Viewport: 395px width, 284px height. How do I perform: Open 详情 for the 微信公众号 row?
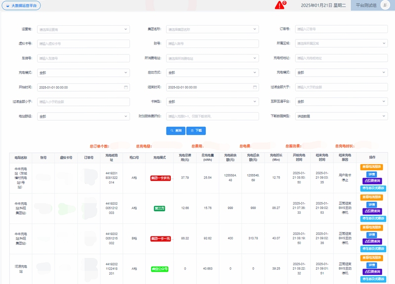[x=372, y=265]
